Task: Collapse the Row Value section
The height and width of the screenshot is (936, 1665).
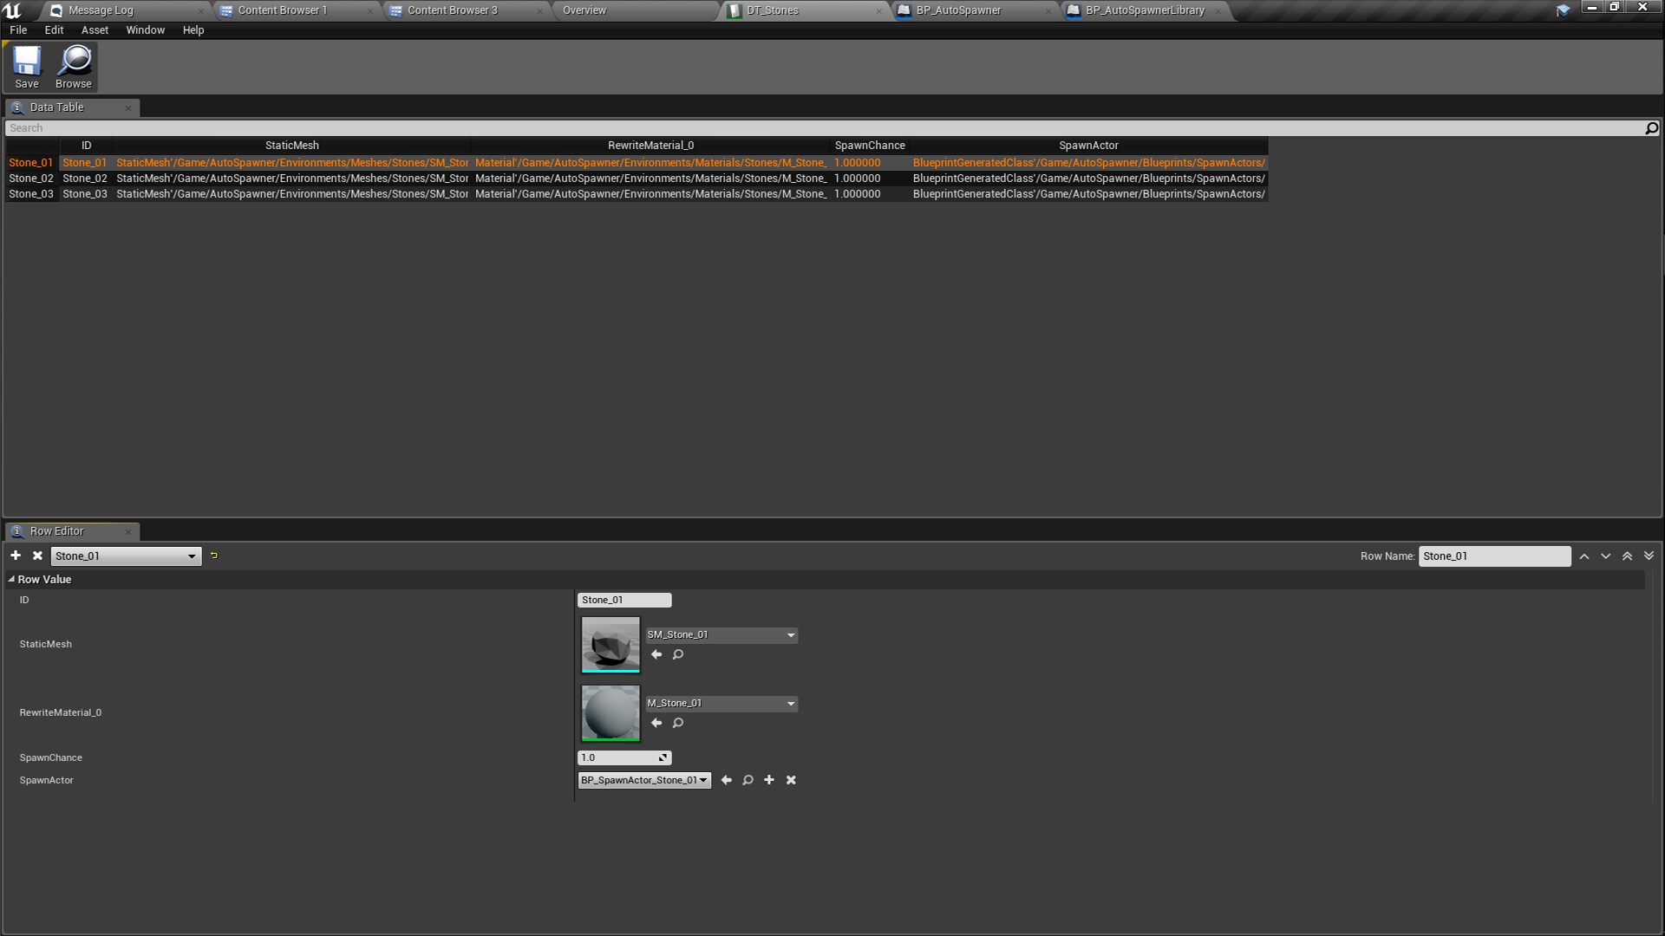Action: pyautogui.click(x=12, y=579)
